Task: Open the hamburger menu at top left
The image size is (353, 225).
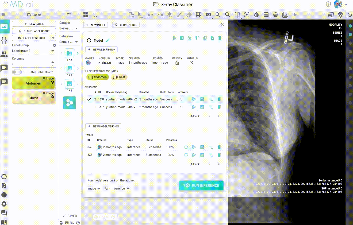Action: coord(4,15)
